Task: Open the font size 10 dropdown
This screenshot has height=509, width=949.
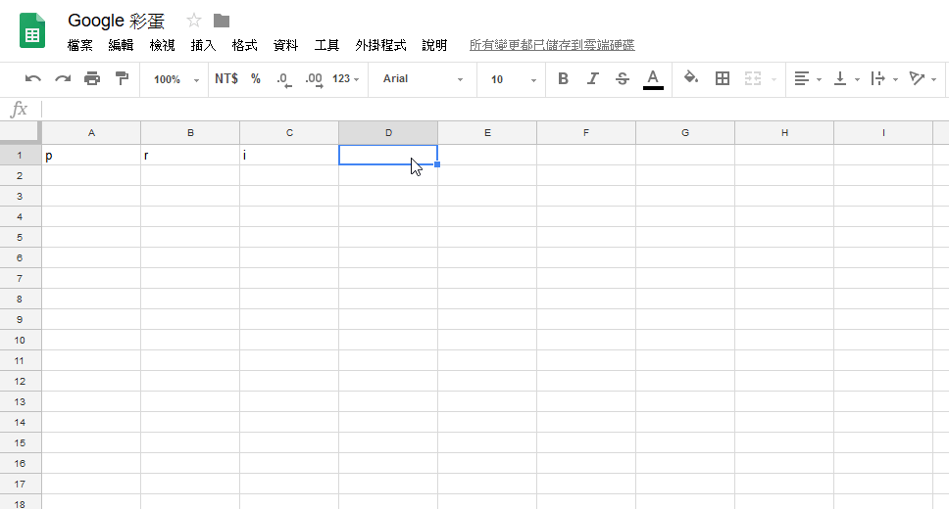Action: click(x=514, y=79)
